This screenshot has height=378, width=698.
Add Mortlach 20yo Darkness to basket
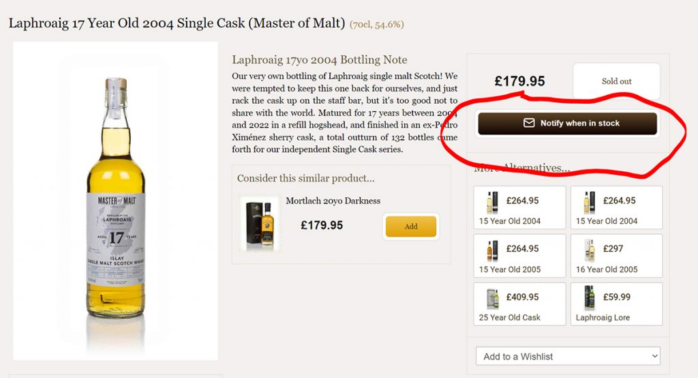point(410,227)
